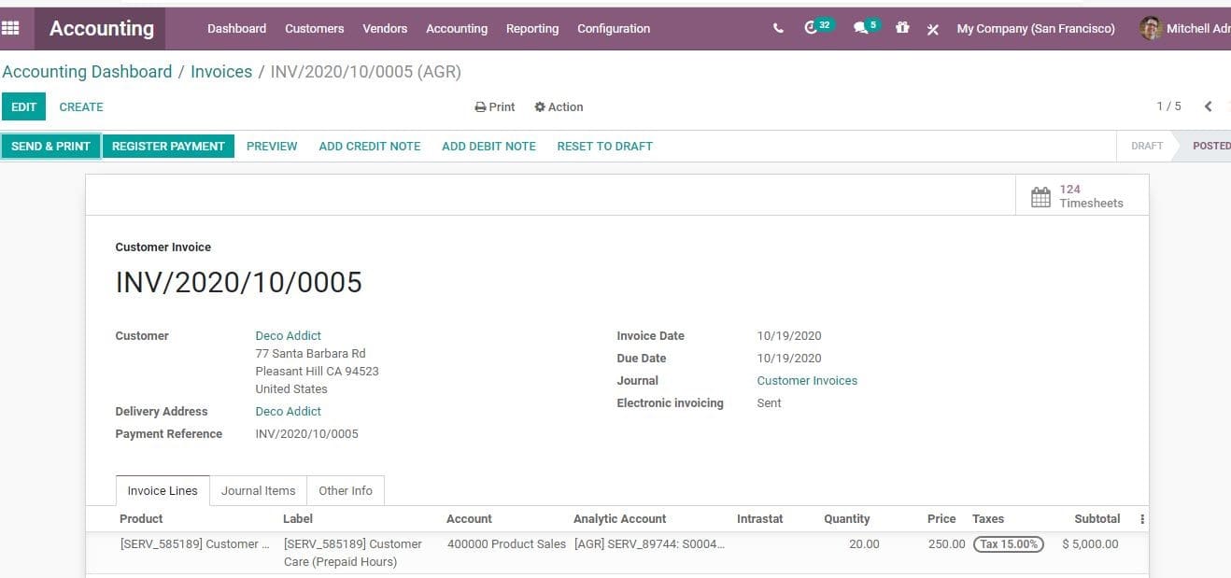Click the pager showing 1 / 5
Screen dimensions: 1231x578
pos(1168,106)
